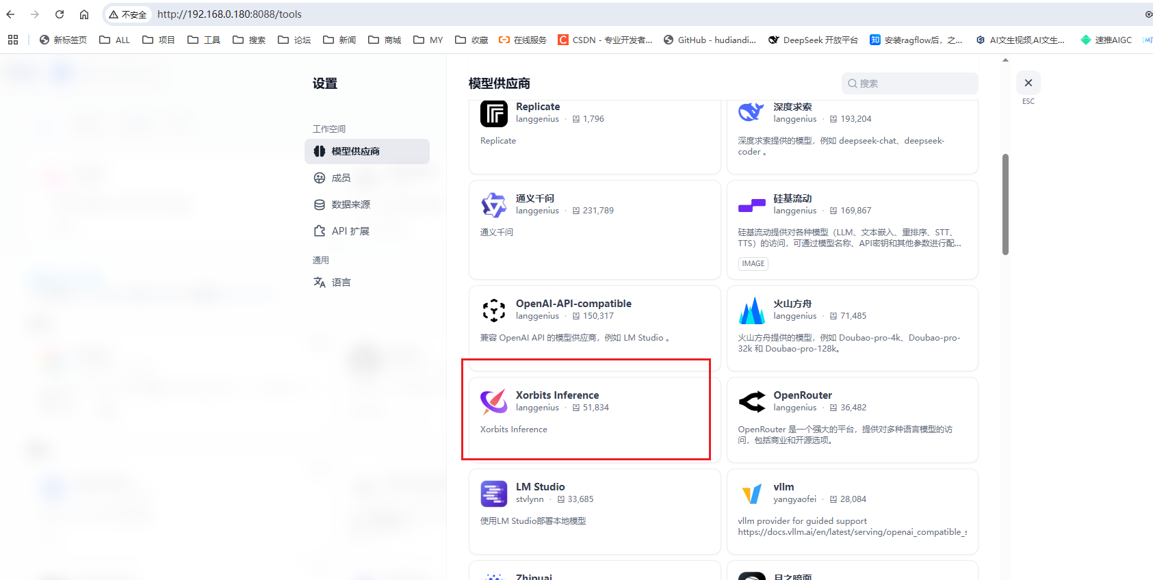1153x580 pixels.
Task: Click the IMAGE tag on 硅基流动
Action: click(x=753, y=263)
